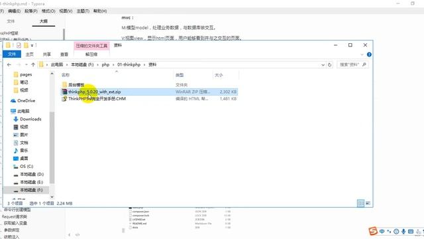
Task: Open 桌面 (Desktop) in navigation pane
Action: 24,158
